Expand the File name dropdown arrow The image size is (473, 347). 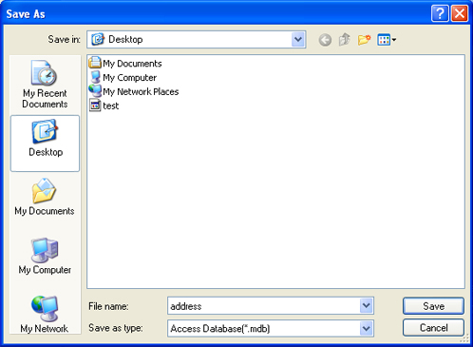click(367, 306)
